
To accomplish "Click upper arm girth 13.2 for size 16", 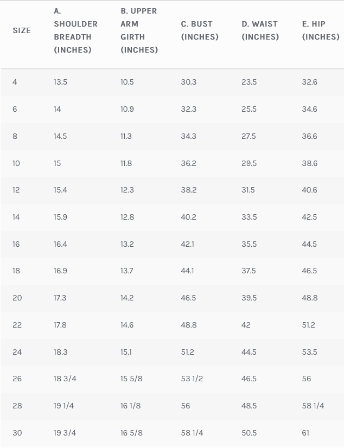I will coord(127,244).
